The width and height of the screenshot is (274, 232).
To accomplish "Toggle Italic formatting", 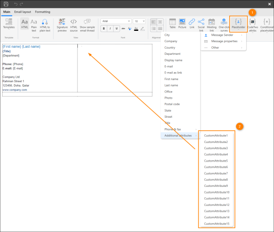I will pyautogui.click(x=110, y=28).
